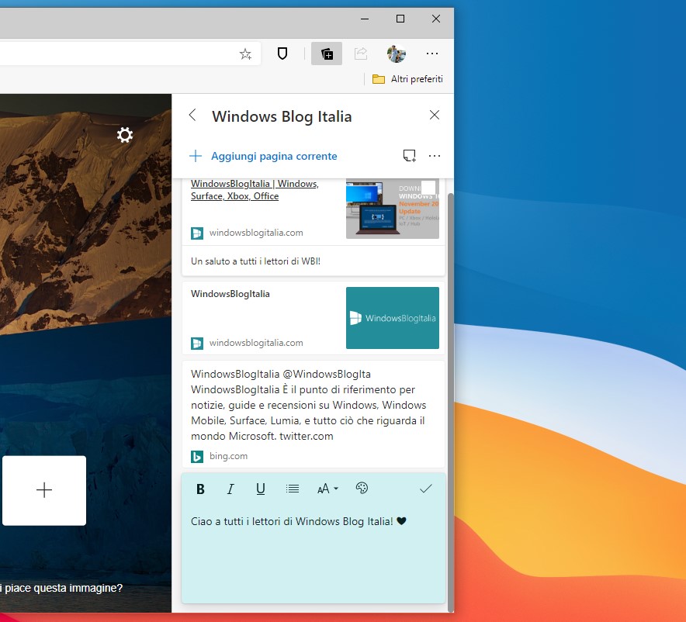This screenshot has width=686, height=622.
Task: Click the collections pane scrollbar
Action: point(451,403)
